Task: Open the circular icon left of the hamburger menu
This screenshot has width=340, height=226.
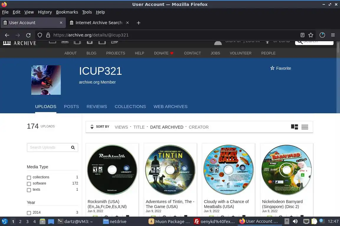Action: click(322, 35)
